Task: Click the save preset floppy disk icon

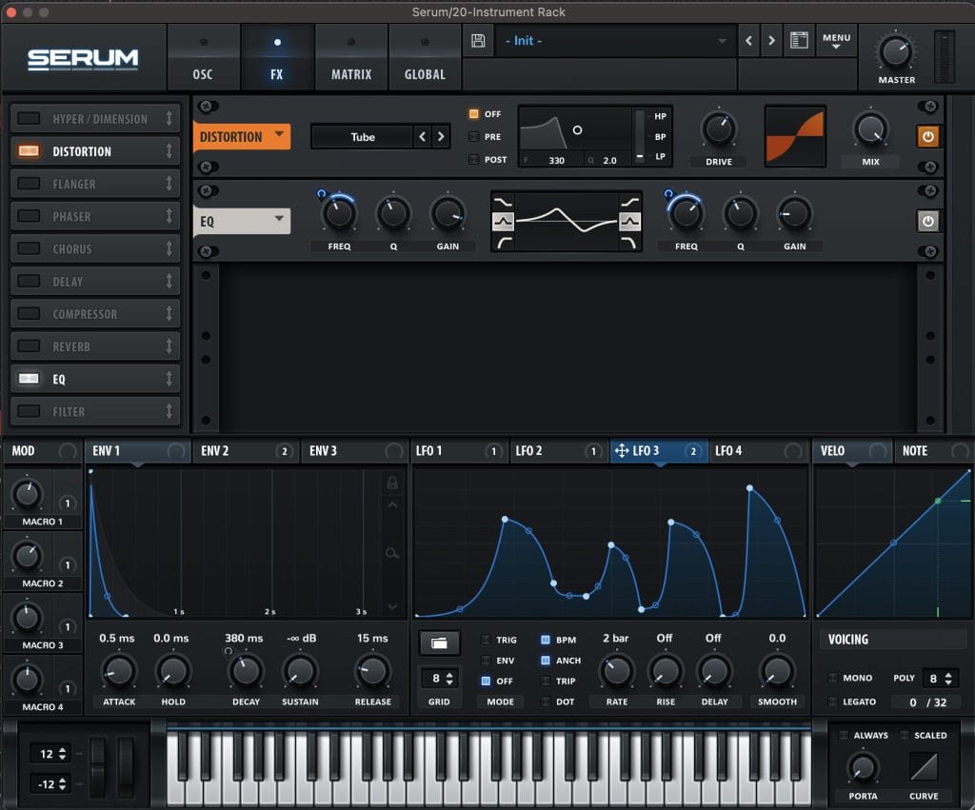Action: tap(478, 41)
